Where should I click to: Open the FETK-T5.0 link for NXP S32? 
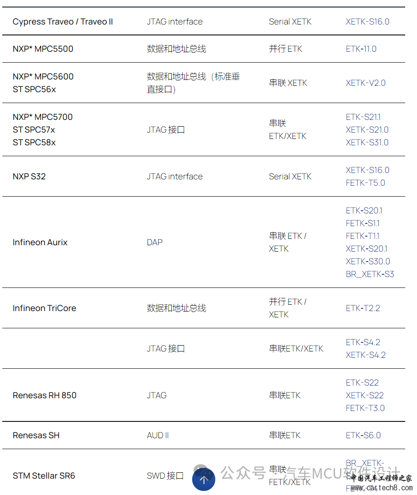365,183
